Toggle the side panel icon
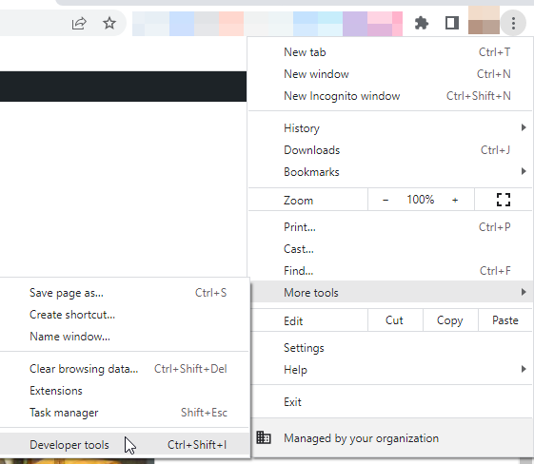Screen dimensions: 534x464 point(452,23)
